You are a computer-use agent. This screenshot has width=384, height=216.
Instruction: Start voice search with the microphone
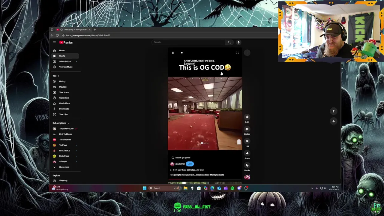point(238,42)
